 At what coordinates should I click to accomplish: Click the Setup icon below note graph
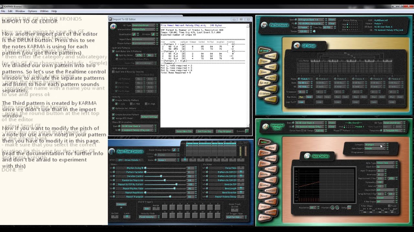[349, 208]
